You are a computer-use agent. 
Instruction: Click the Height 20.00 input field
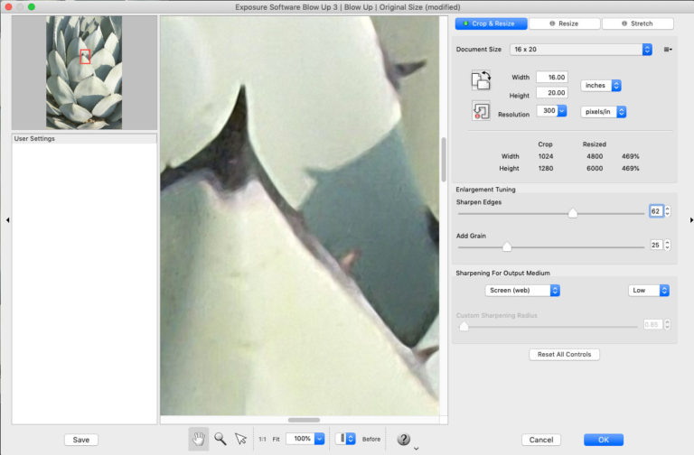pyautogui.click(x=552, y=92)
